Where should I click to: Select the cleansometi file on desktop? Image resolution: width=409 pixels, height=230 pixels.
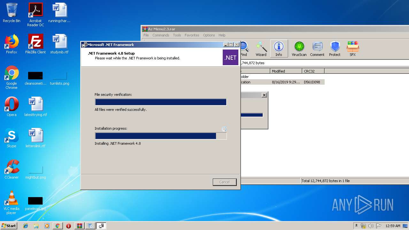point(35,79)
